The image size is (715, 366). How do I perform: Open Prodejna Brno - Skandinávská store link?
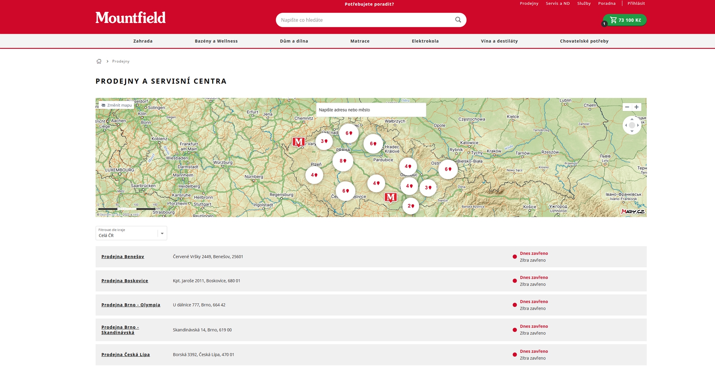(120, 330)
